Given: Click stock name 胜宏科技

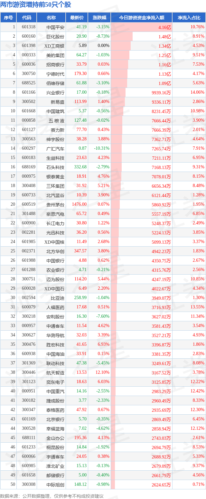Looking at the screenshot, I should click(55, 345).
